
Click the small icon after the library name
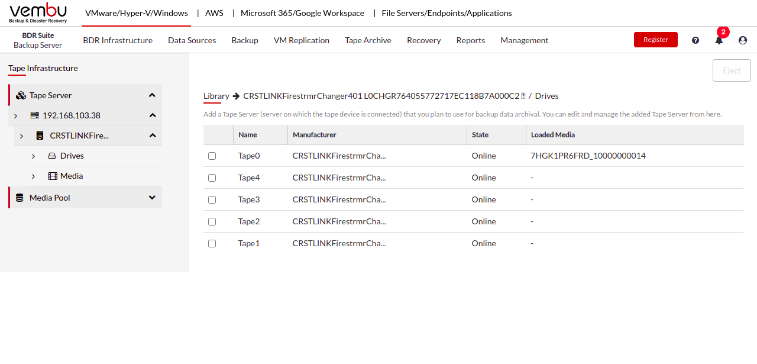pos(523,96)
